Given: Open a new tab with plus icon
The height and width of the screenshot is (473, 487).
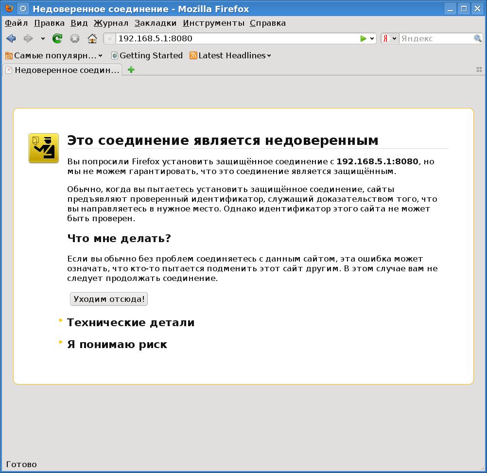Looking at the screenshot, I should (131, 70).
